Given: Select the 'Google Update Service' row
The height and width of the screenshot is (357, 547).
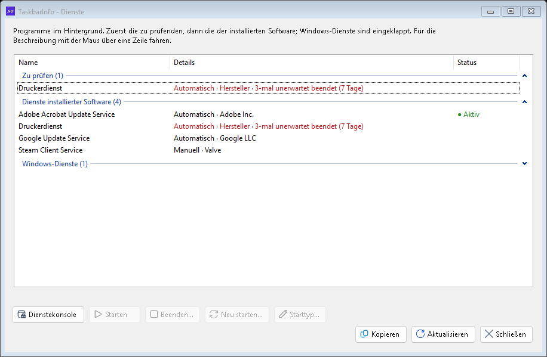Looking at the screenshot, I should pyautogui.click(x=268, y=138).
